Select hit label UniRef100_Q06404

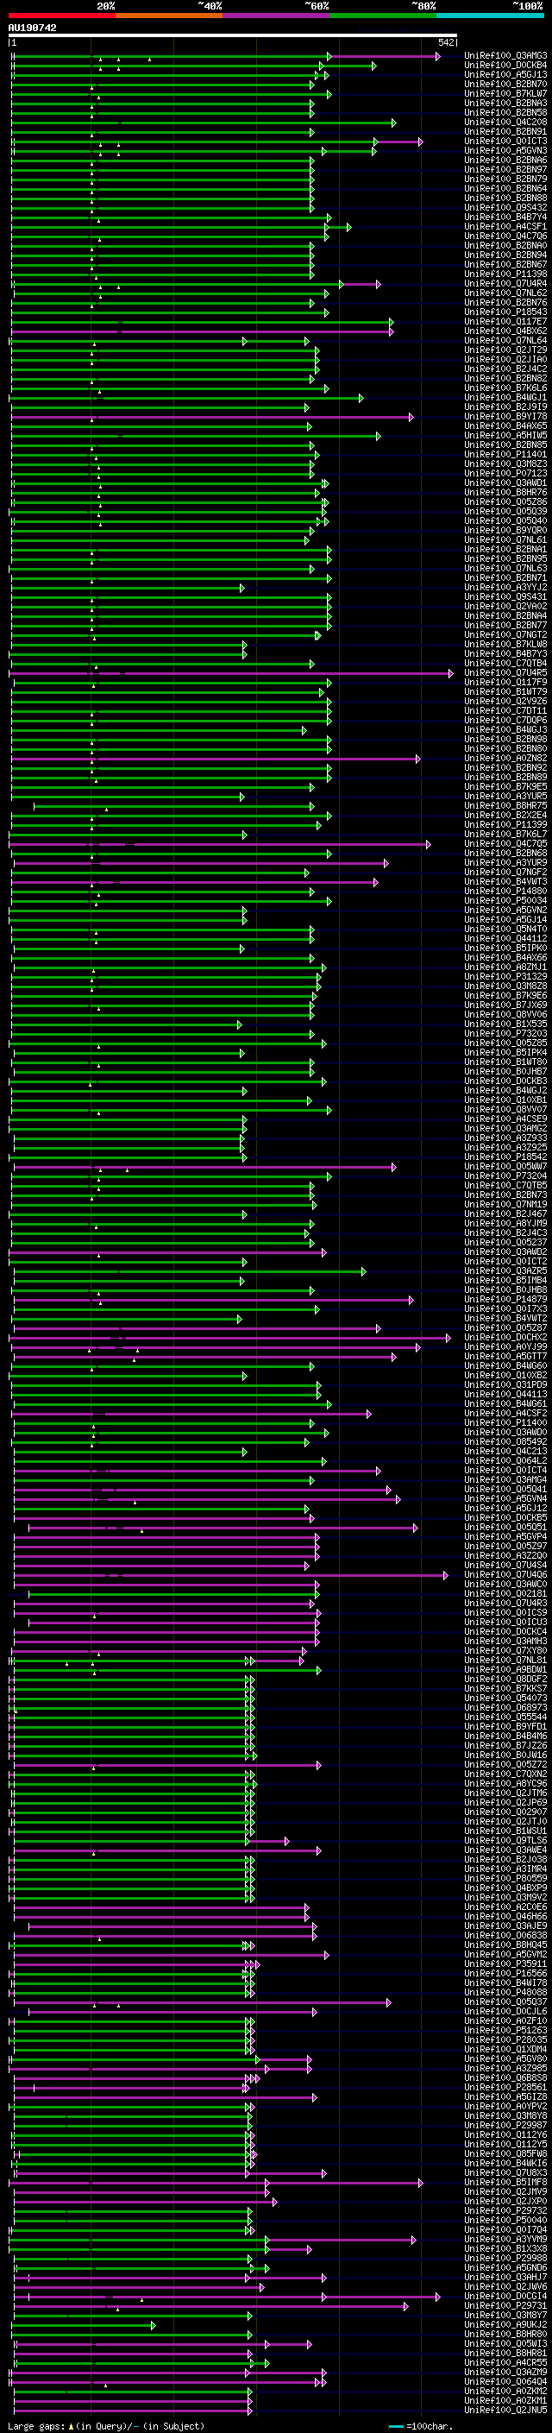505,2382
